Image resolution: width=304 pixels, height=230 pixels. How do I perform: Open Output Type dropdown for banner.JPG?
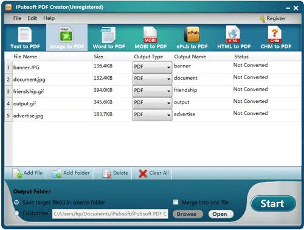coord(152,67)
